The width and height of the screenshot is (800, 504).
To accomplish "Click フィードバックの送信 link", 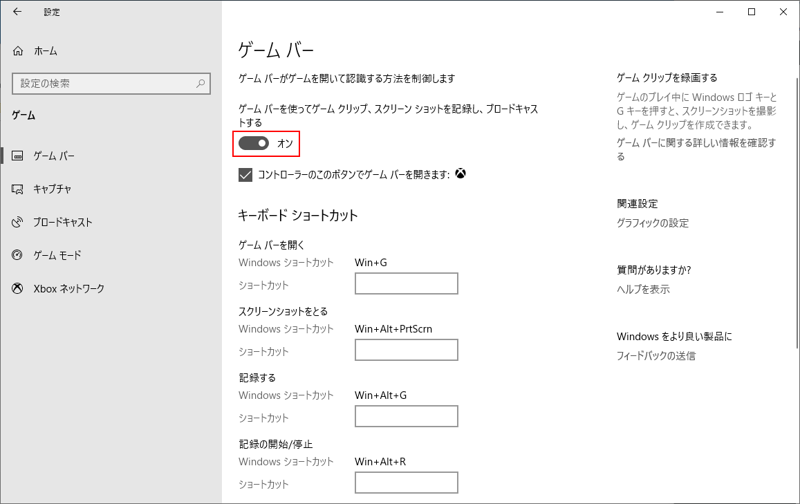I will point(655,356).
